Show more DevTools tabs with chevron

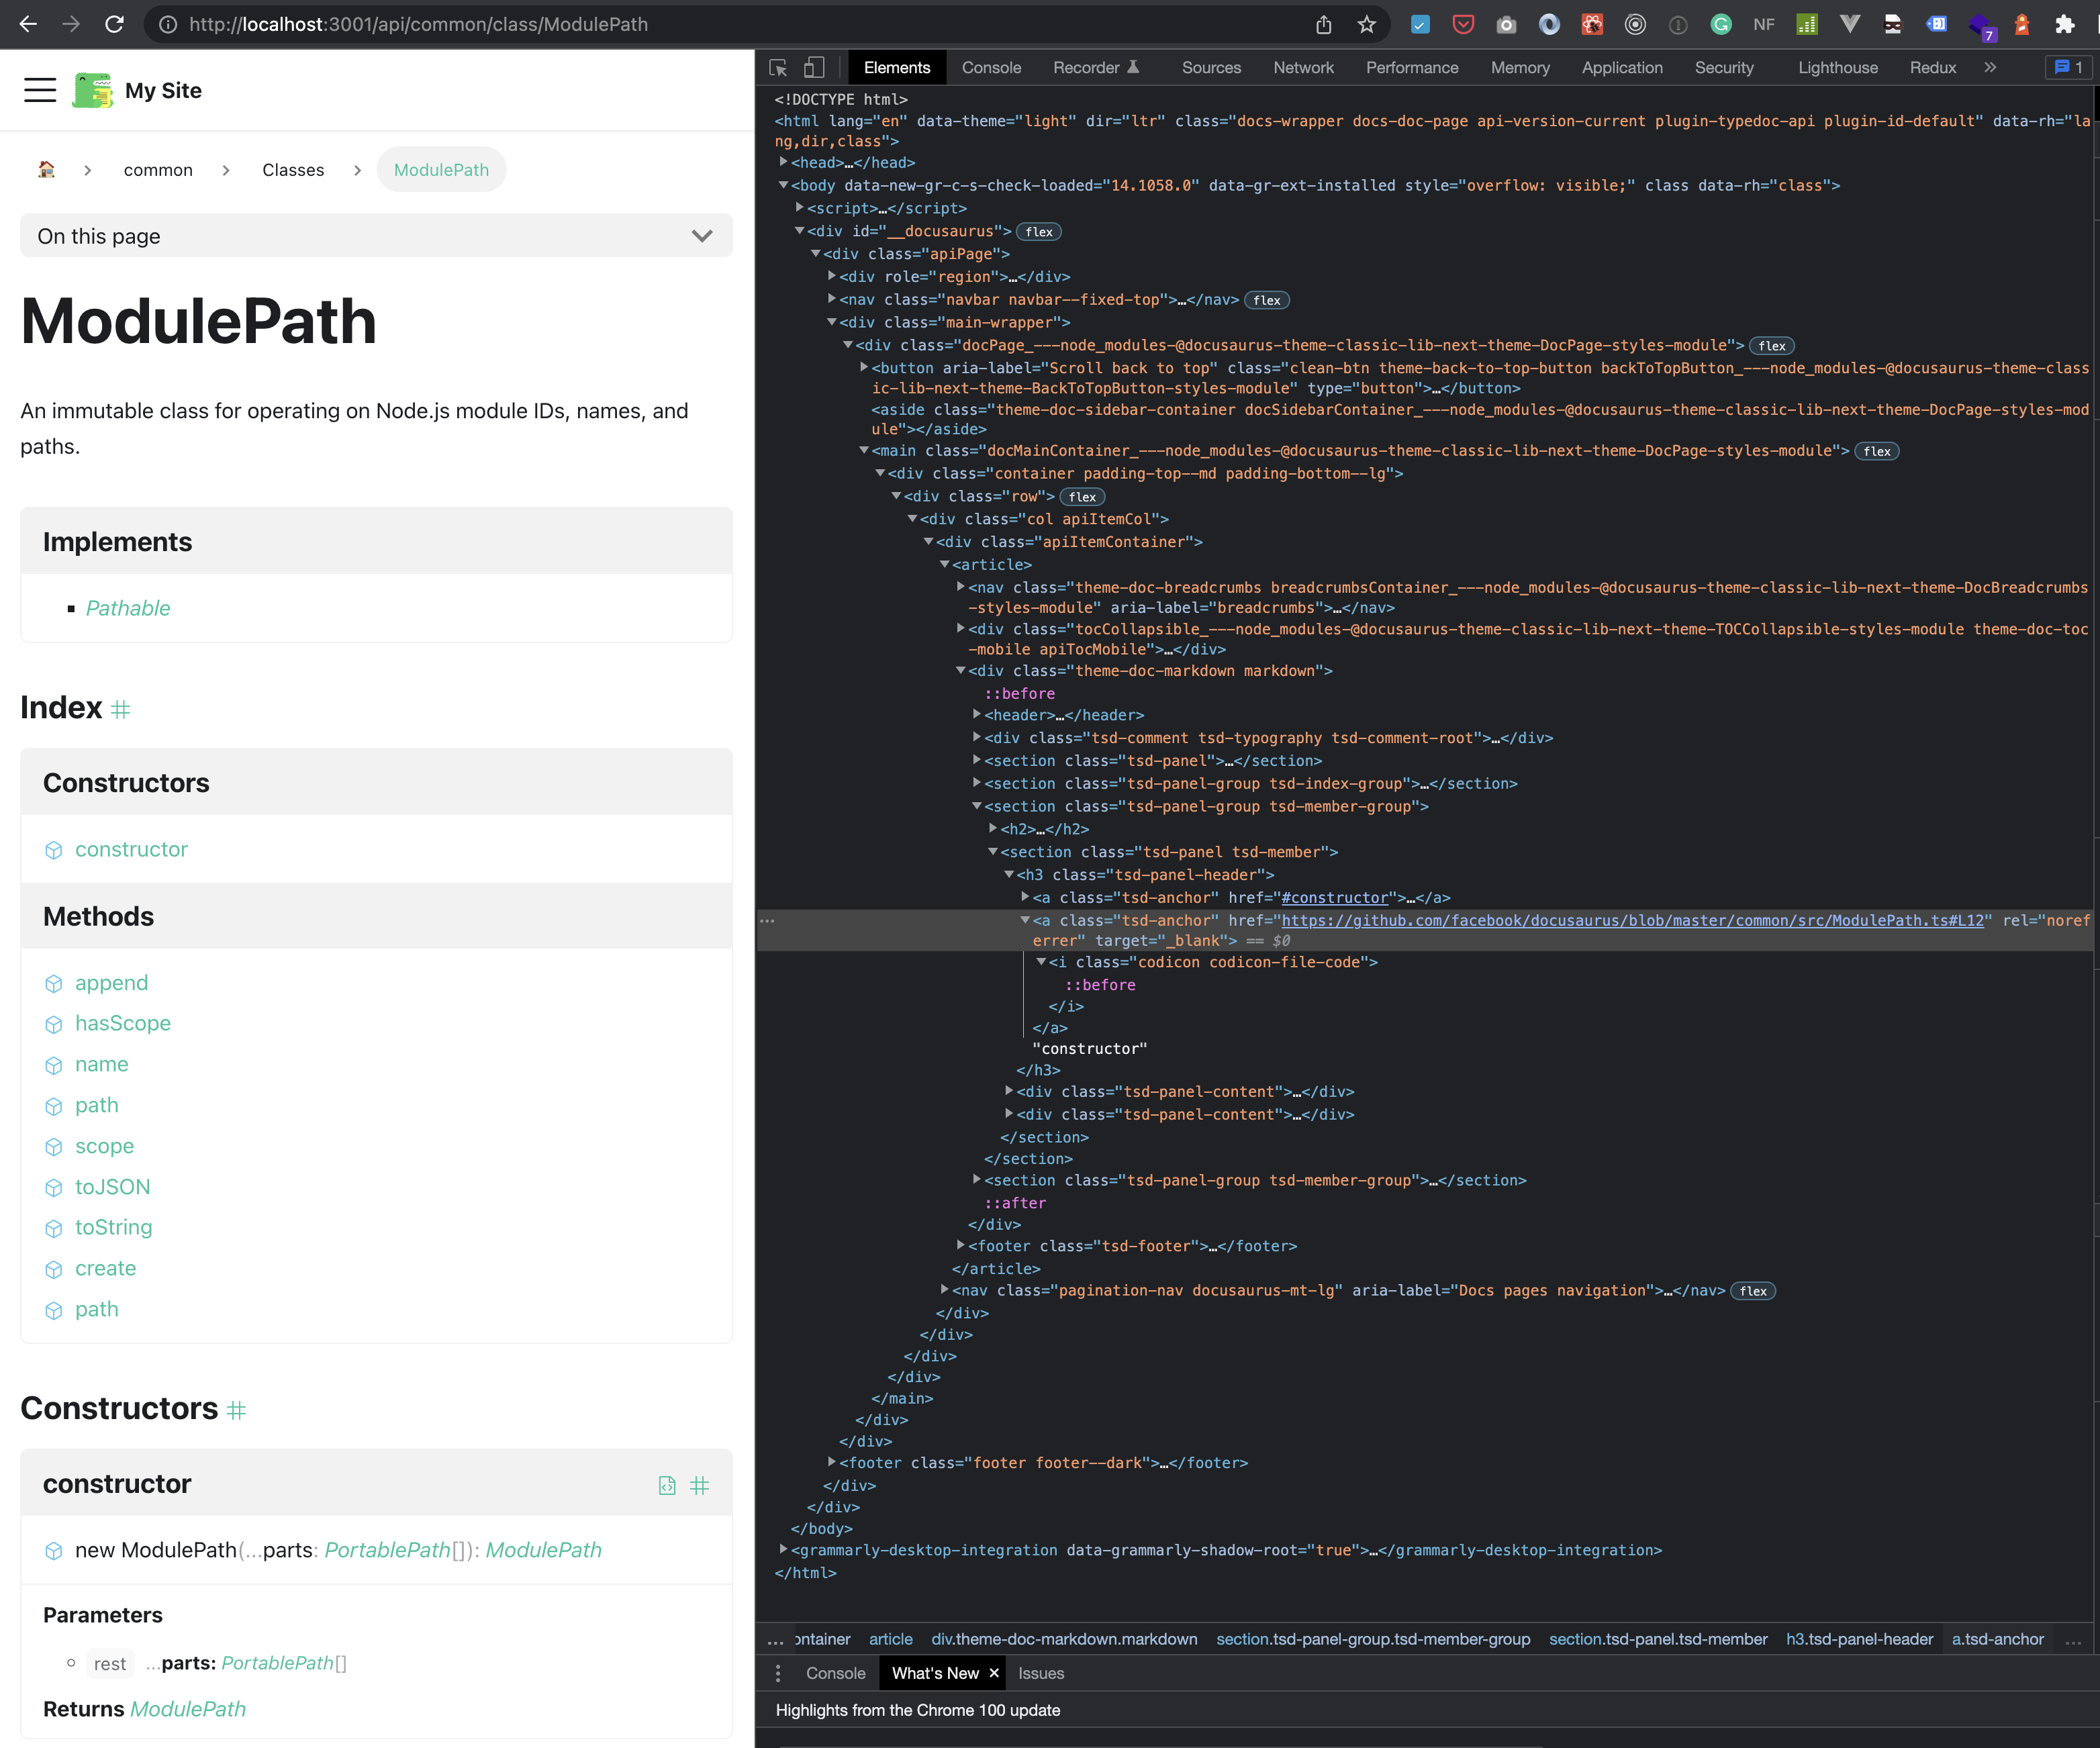1990,67
